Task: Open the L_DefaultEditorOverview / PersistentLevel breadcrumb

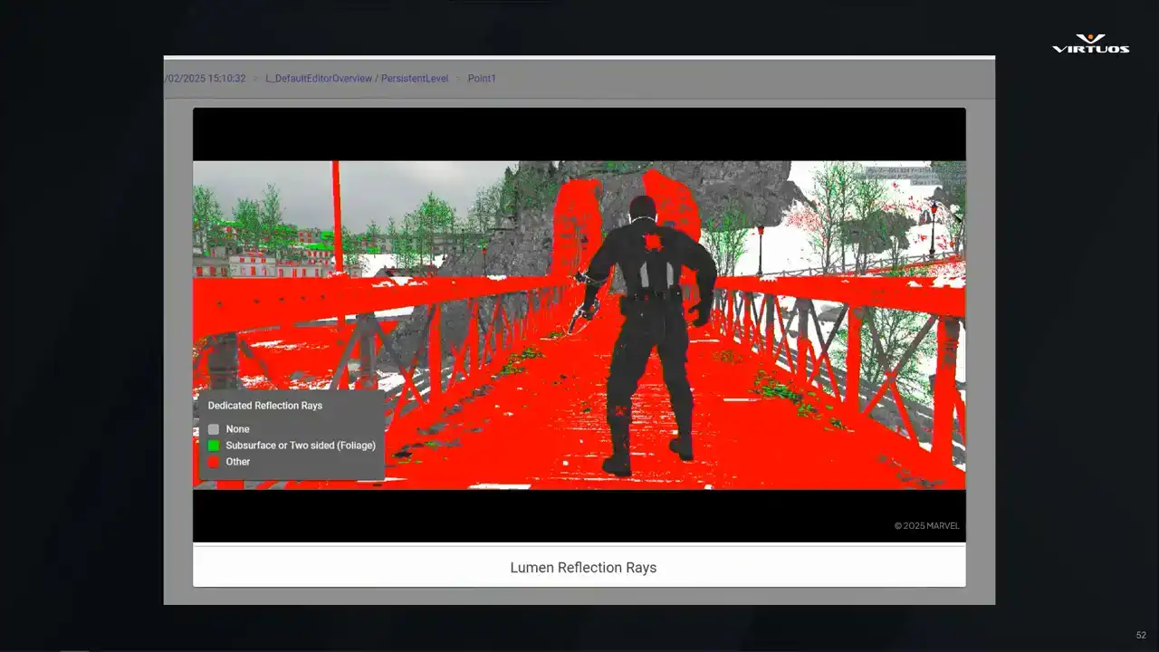Action: [357, 79]
